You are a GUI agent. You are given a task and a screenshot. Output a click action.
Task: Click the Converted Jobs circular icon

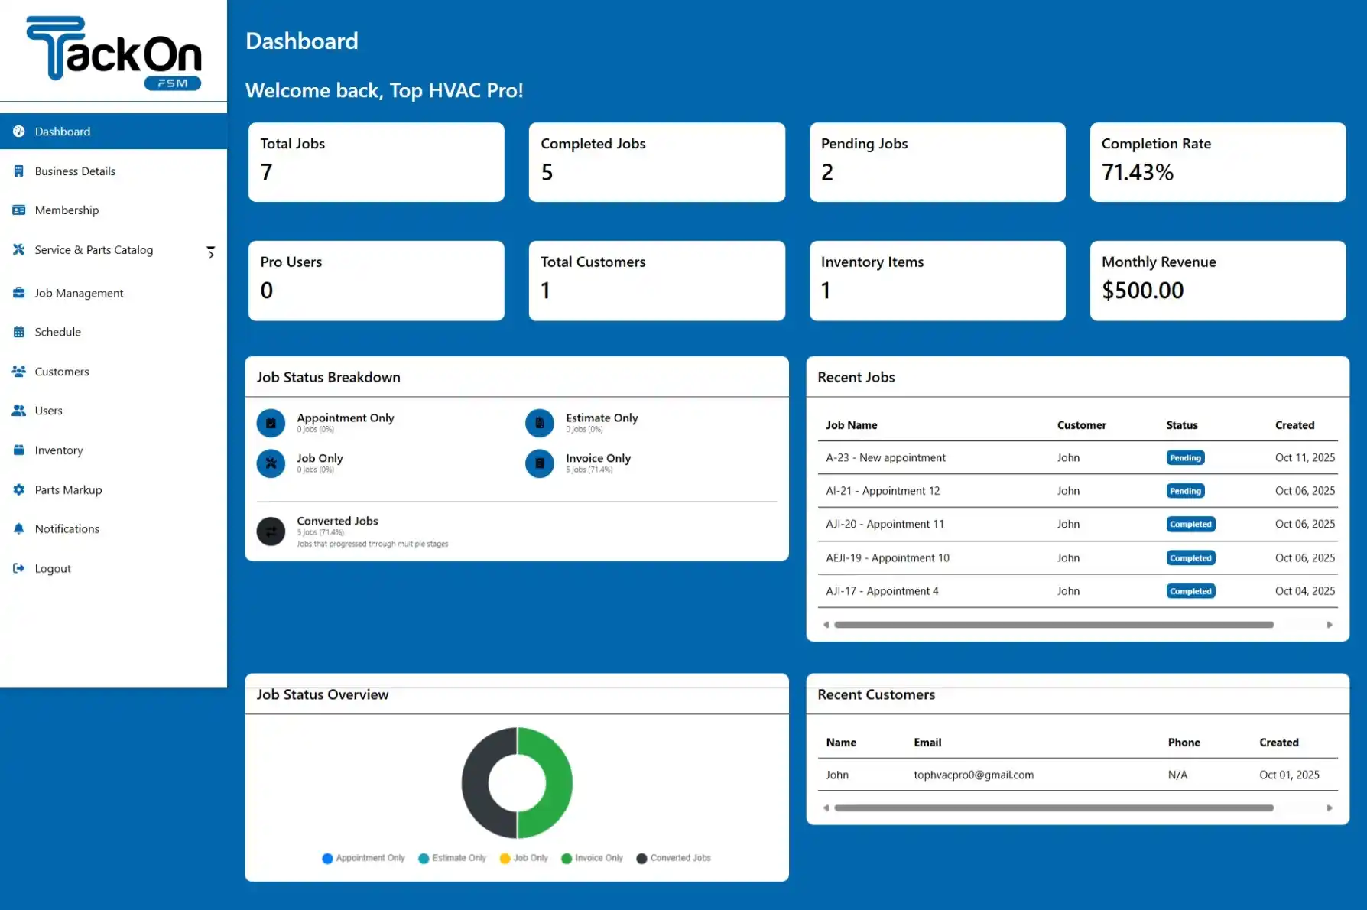pos(270,531)
